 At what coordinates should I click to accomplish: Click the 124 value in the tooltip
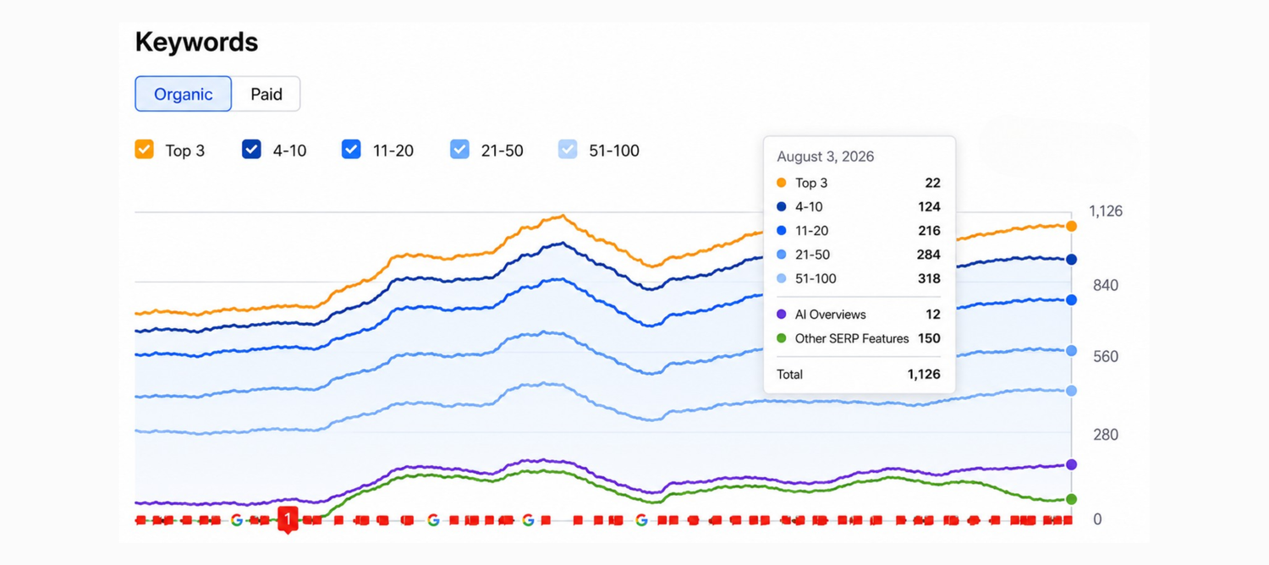point(929,206)
